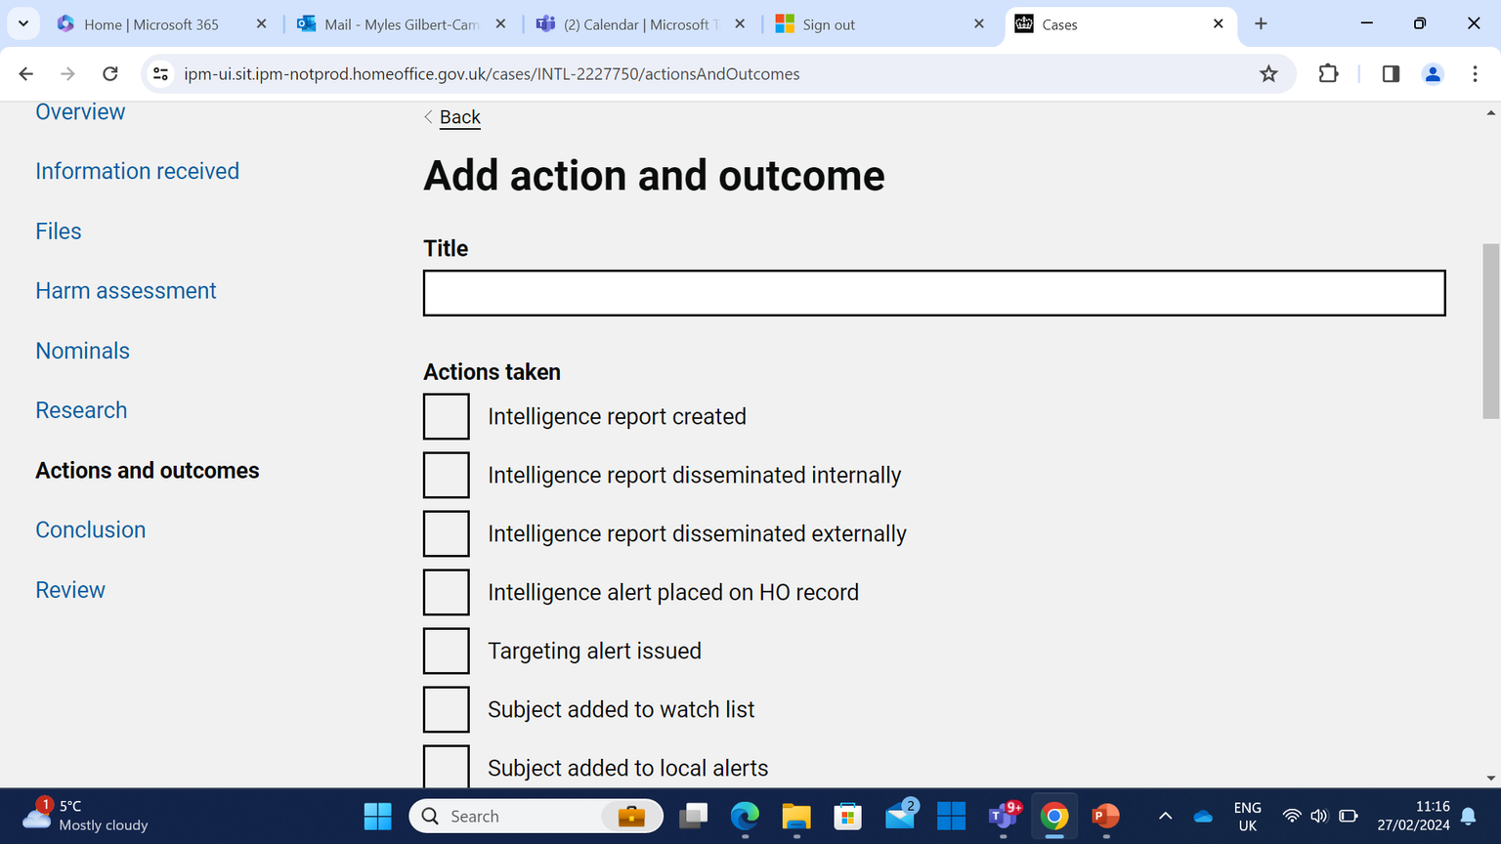The image size is (1501, 844).
Task: Open Harm assessment in sidebar
Action: coord(126,291)
